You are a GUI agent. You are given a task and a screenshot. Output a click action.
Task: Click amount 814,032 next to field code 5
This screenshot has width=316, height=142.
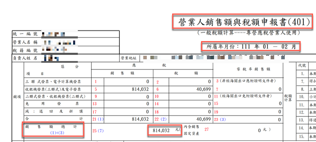(x=140, y=89)
